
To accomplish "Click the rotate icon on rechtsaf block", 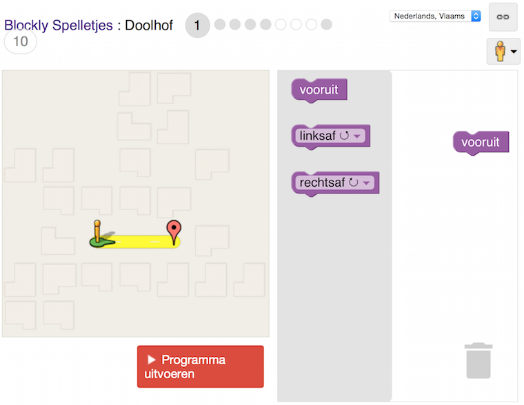I will tap(354, 183).
